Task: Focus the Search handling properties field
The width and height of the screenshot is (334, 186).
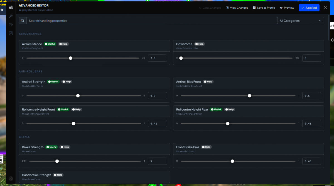Action: [152, 21]
